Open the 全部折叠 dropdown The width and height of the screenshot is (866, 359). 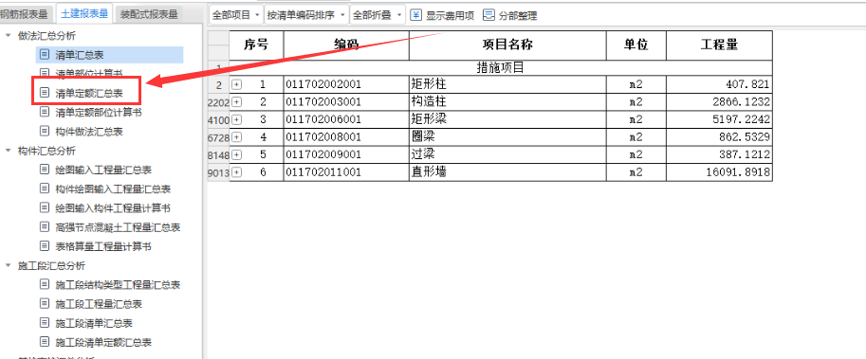(x=378, y=15)
